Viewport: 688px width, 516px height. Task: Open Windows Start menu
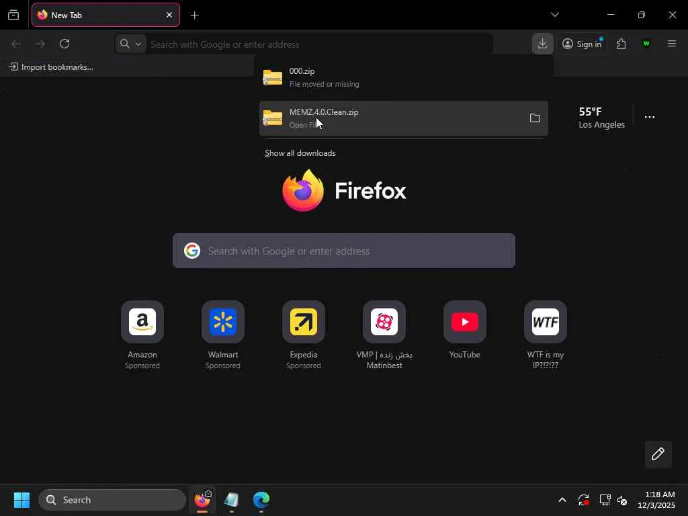tap(21, 500)
